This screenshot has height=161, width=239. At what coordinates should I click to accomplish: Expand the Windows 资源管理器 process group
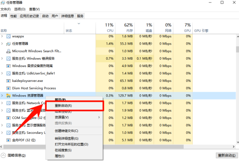[2, 96]
